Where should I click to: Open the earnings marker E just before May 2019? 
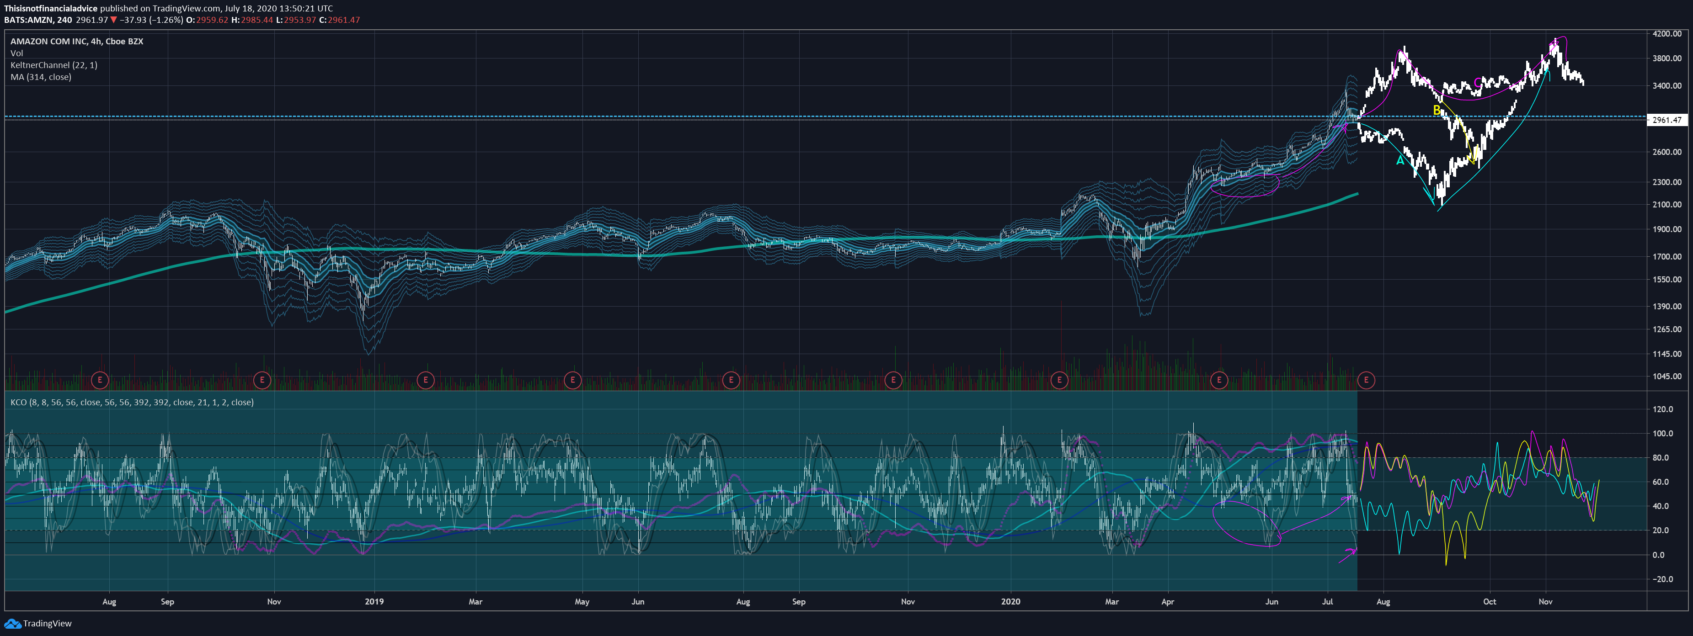coord(573,380)
